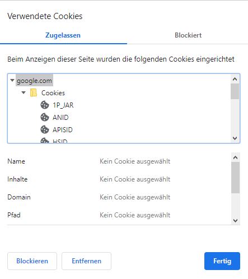Select the google.com domain entry
This screenshot has width=248, height=279.
(34, 81)
